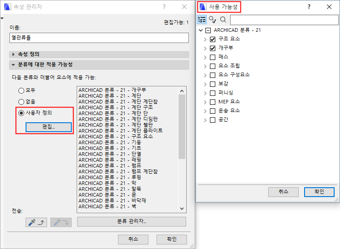
Task: Expand the 퍼니싱 tree node
Action: pos(205,93)
